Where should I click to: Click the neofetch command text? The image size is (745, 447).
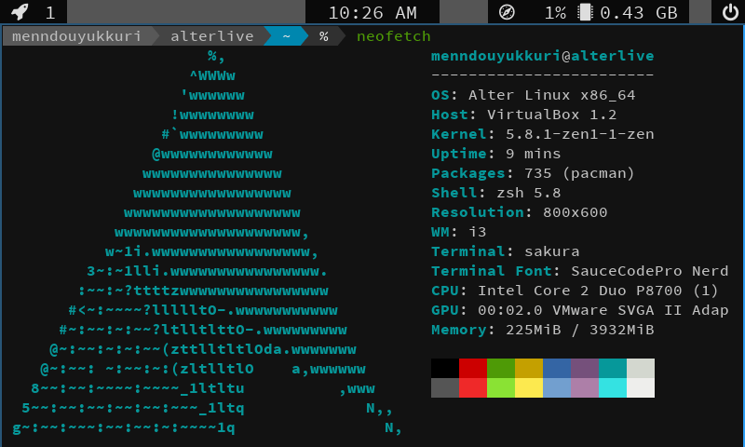(x=393, y=36)
